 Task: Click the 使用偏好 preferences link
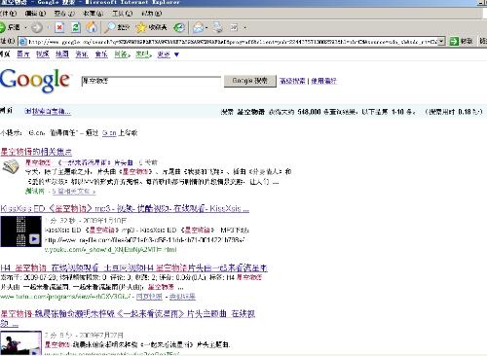[x=323, y=81]
